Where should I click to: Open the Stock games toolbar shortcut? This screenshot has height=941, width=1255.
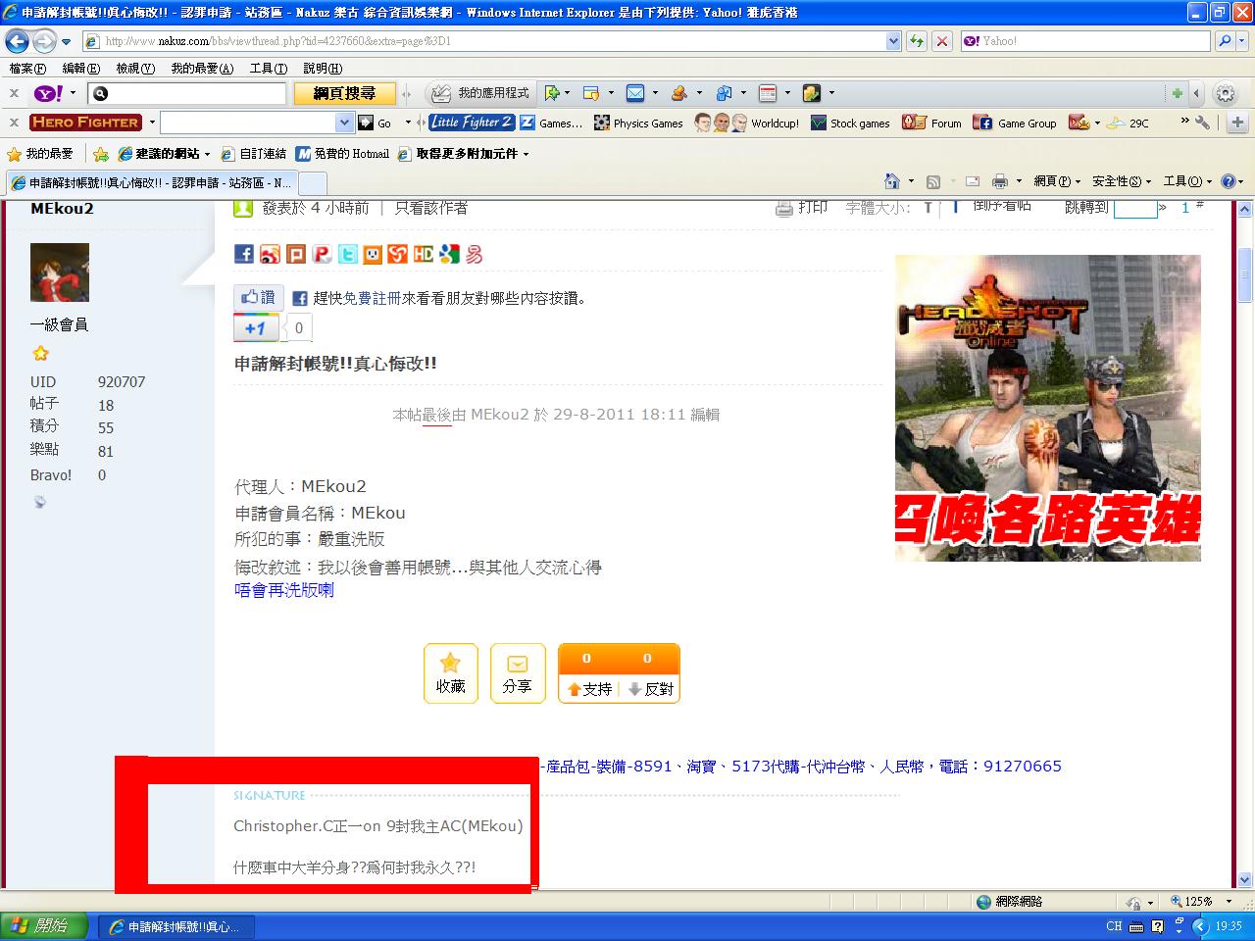point(851,124)
